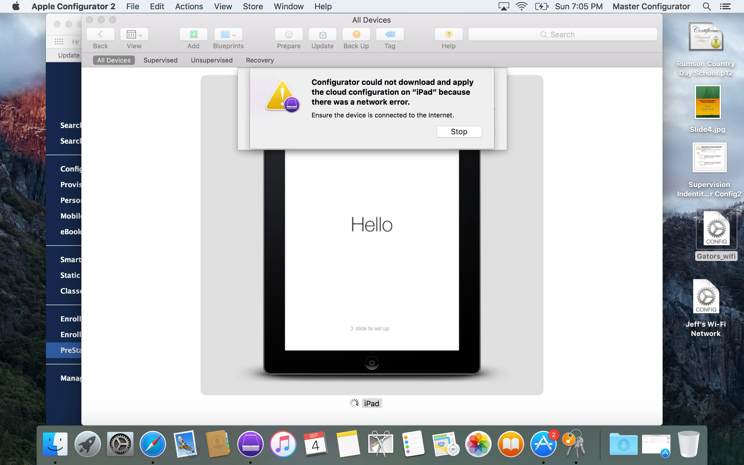Open Contacts from the Dock
744x465 pixels.
coord(218,444)
